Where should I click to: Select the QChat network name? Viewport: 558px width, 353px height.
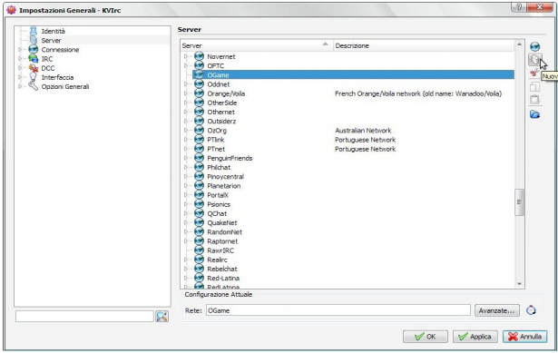coord(217,213)
